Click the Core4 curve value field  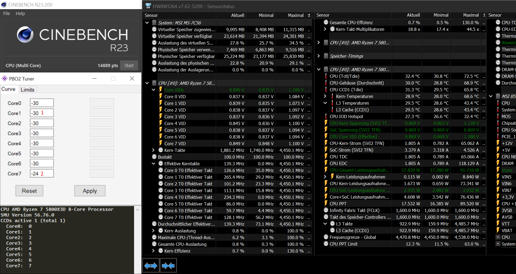coord(42,143)
